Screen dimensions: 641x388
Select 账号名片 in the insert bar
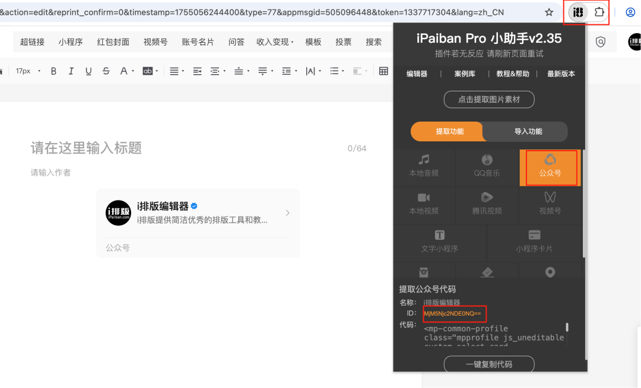point(198,42)
